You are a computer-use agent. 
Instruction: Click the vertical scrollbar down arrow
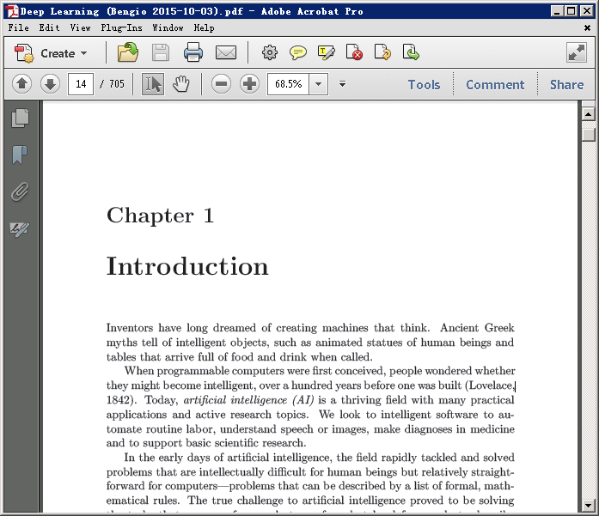point(589,506)
